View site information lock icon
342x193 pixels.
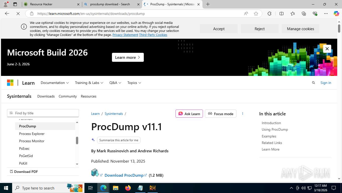coord(31,14)
